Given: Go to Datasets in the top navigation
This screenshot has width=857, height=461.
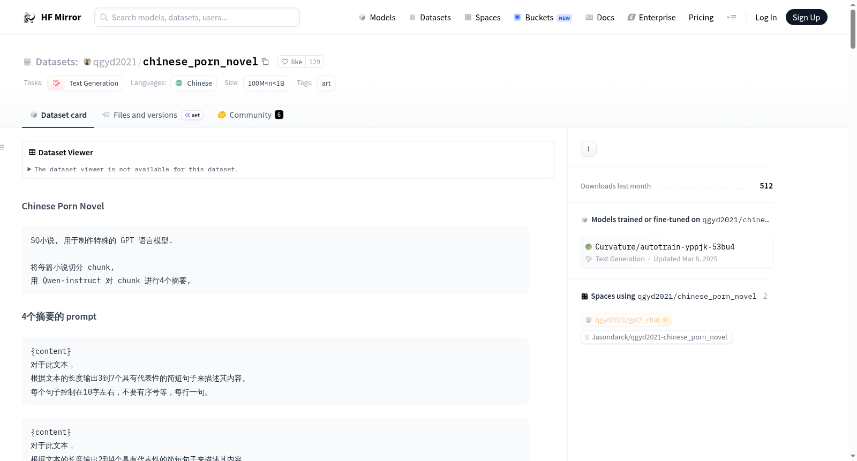Looking at the screenshot, I should point(430,17).
